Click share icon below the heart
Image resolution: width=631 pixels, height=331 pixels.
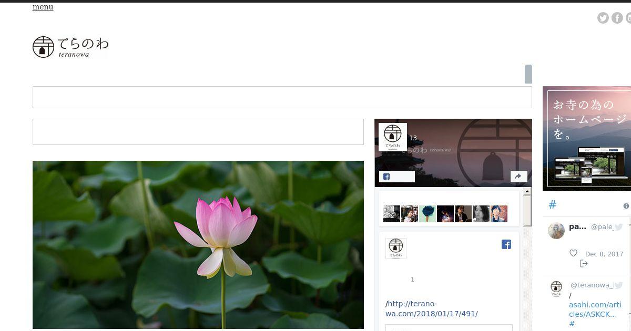(584, 263)
